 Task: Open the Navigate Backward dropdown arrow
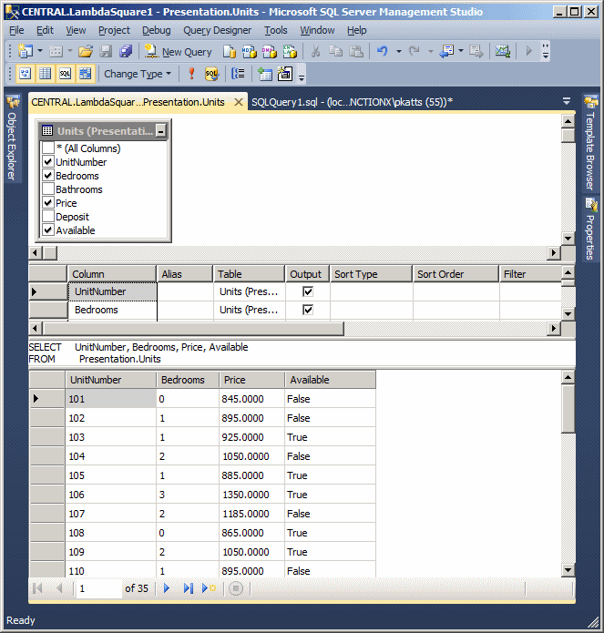(461, 51)
